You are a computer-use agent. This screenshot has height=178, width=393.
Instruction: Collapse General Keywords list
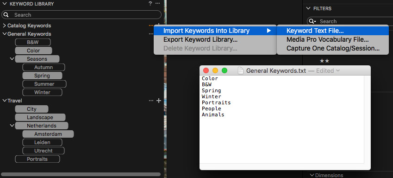[4, 34]
